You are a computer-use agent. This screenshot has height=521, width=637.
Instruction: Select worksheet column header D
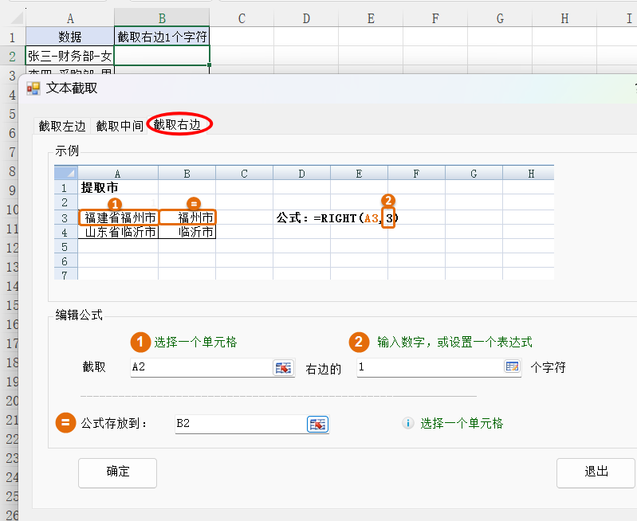pyautogui.click(x=306, y=18)
